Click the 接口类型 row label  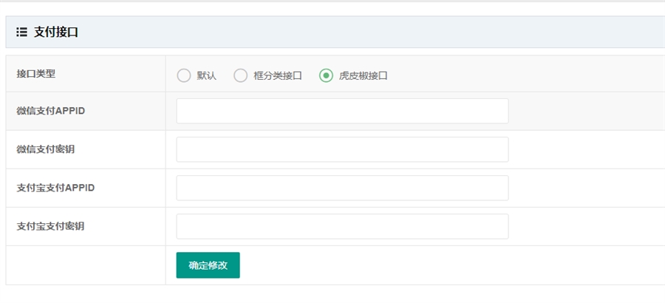[36, 73]
